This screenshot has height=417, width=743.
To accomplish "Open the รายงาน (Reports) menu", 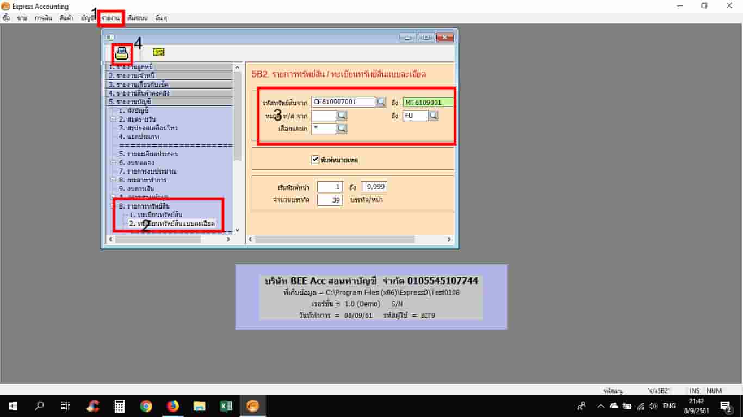I will pos(110,18).
